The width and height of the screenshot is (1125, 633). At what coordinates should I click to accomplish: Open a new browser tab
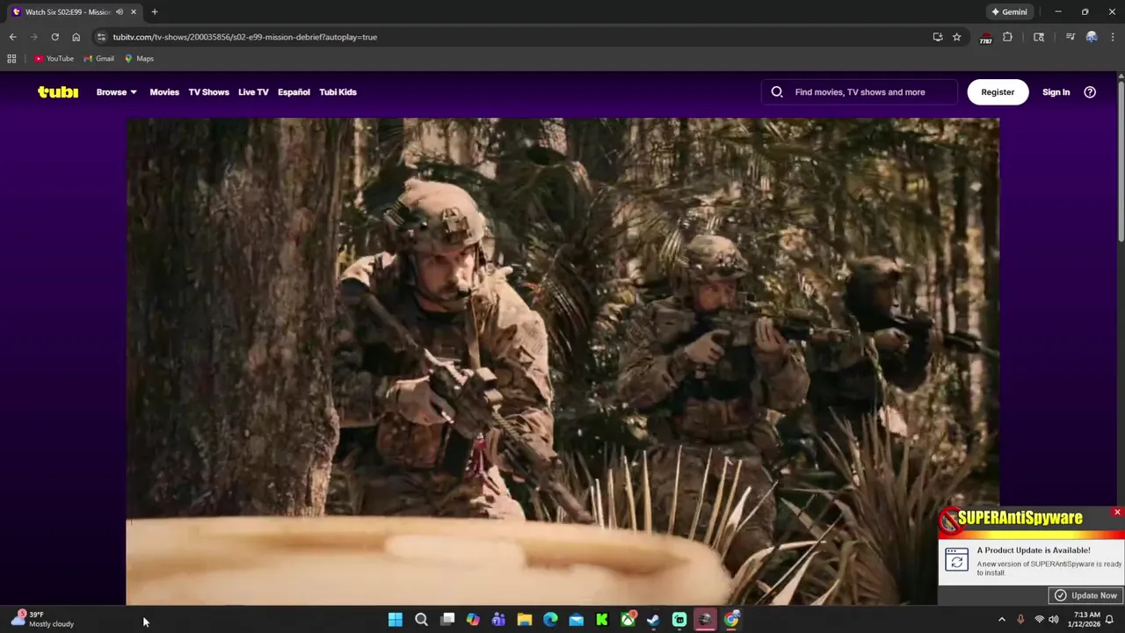154,11
